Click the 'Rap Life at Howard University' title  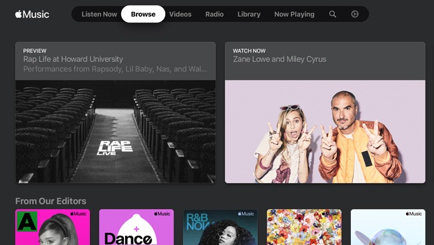[73, 59]
